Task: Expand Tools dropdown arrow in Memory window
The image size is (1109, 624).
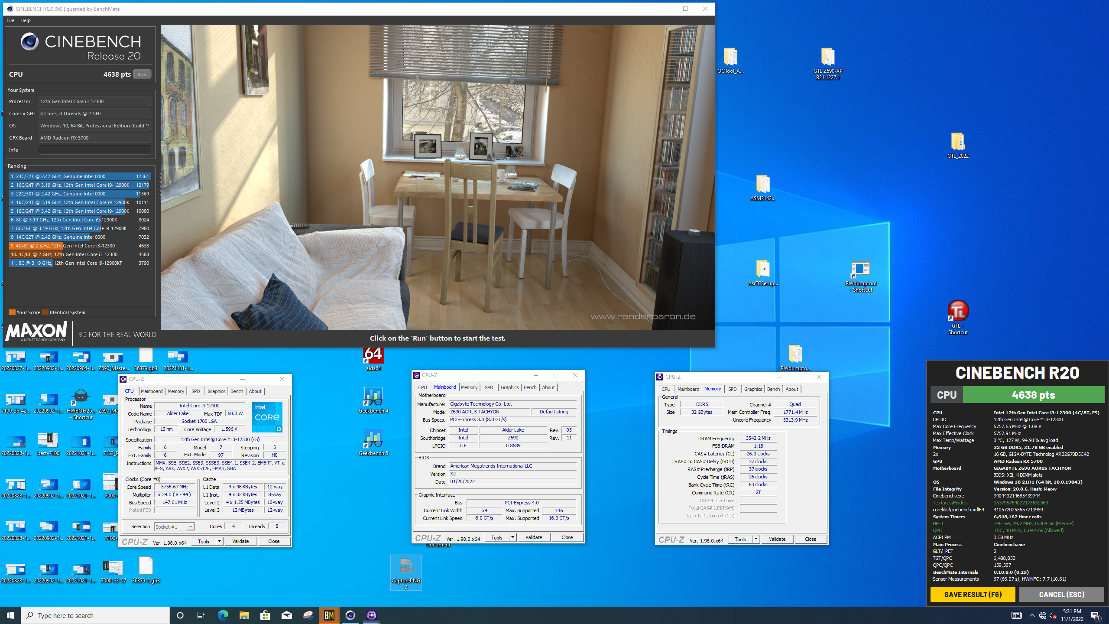Action: [x=756, y=539]
